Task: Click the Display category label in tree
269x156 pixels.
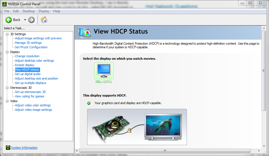Action: click(15, 52)
